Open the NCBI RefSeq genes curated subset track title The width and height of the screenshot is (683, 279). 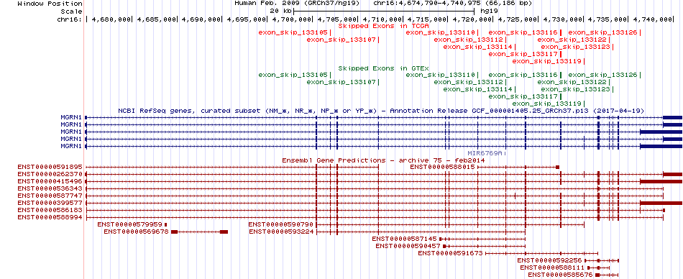[382, 111]
